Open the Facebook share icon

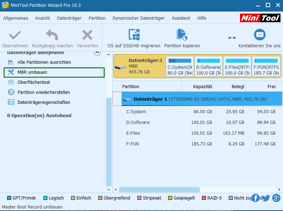tap(256, 198)
